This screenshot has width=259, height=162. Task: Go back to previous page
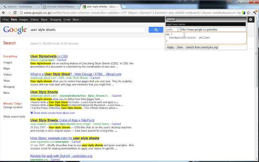[x=4, y=13]
